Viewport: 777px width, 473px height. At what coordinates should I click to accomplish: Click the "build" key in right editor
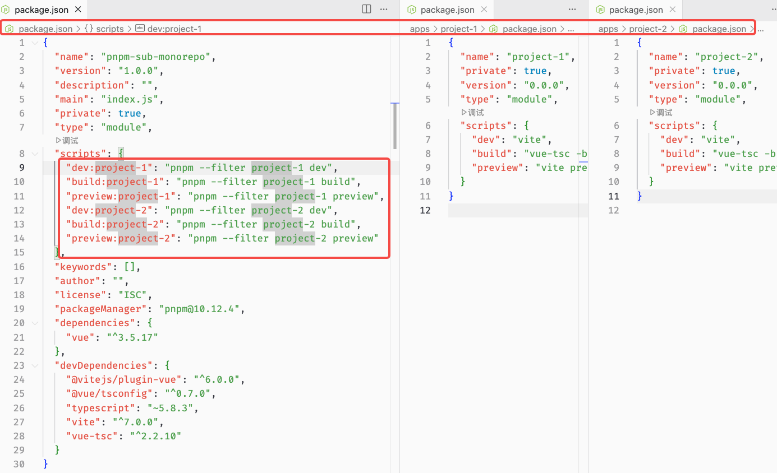point(681,154)
